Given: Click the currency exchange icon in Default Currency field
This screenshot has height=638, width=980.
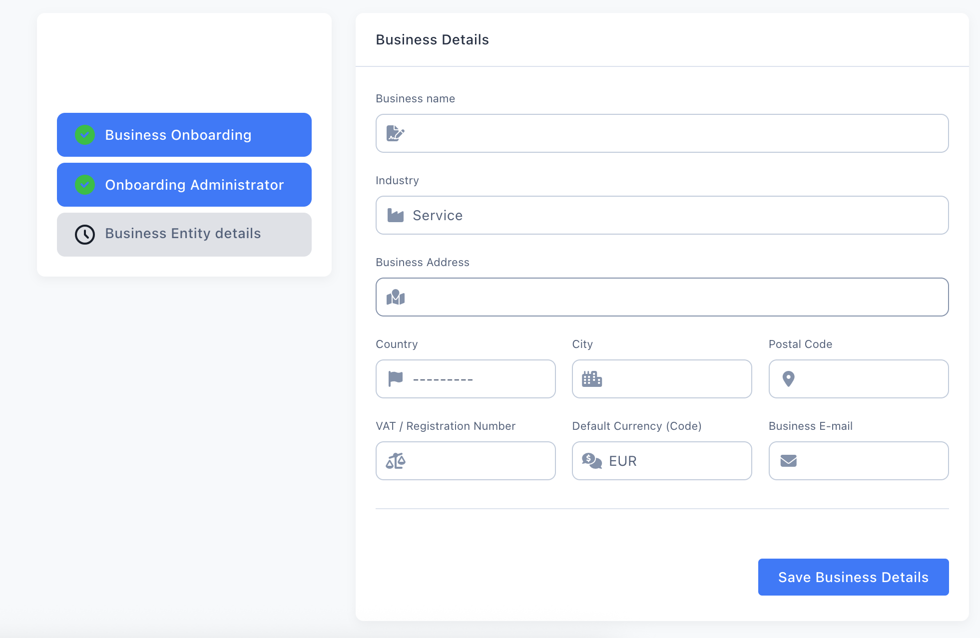Looking at the screenshot, I should 591,461.
